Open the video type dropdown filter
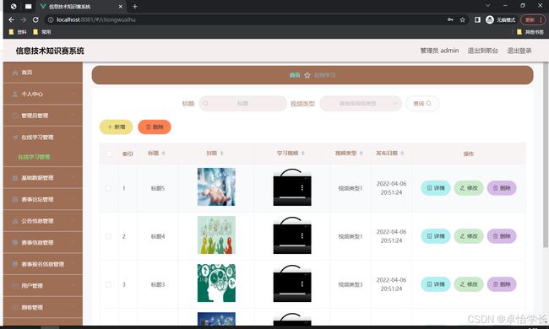This screenshot has width=549, height=329. click(x=361, y=104)
